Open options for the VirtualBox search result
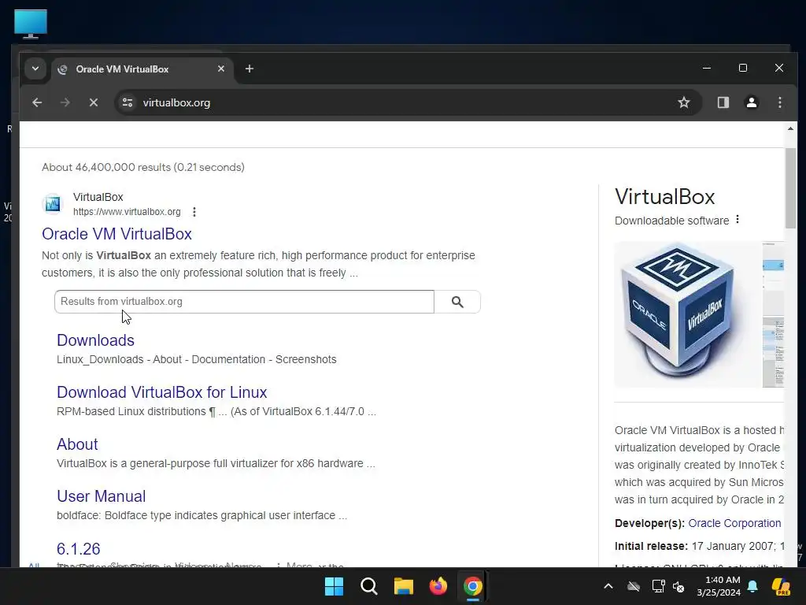The height and width of the screenshot is (605, 806). [194, 212]
